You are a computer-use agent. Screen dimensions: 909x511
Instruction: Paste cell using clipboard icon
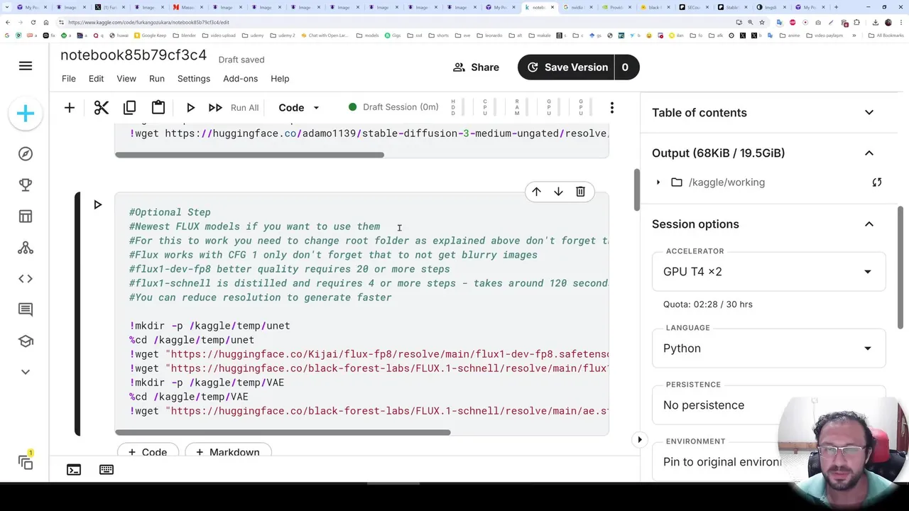[x=158, y=108]
